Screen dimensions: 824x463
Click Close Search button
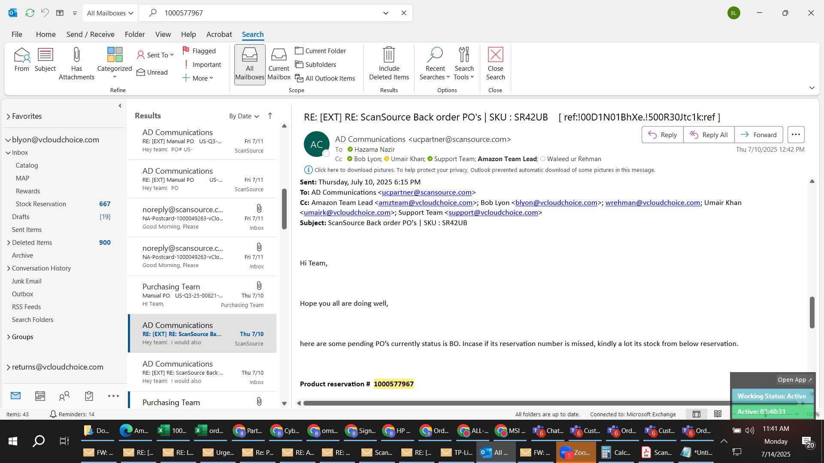(495, 63)
